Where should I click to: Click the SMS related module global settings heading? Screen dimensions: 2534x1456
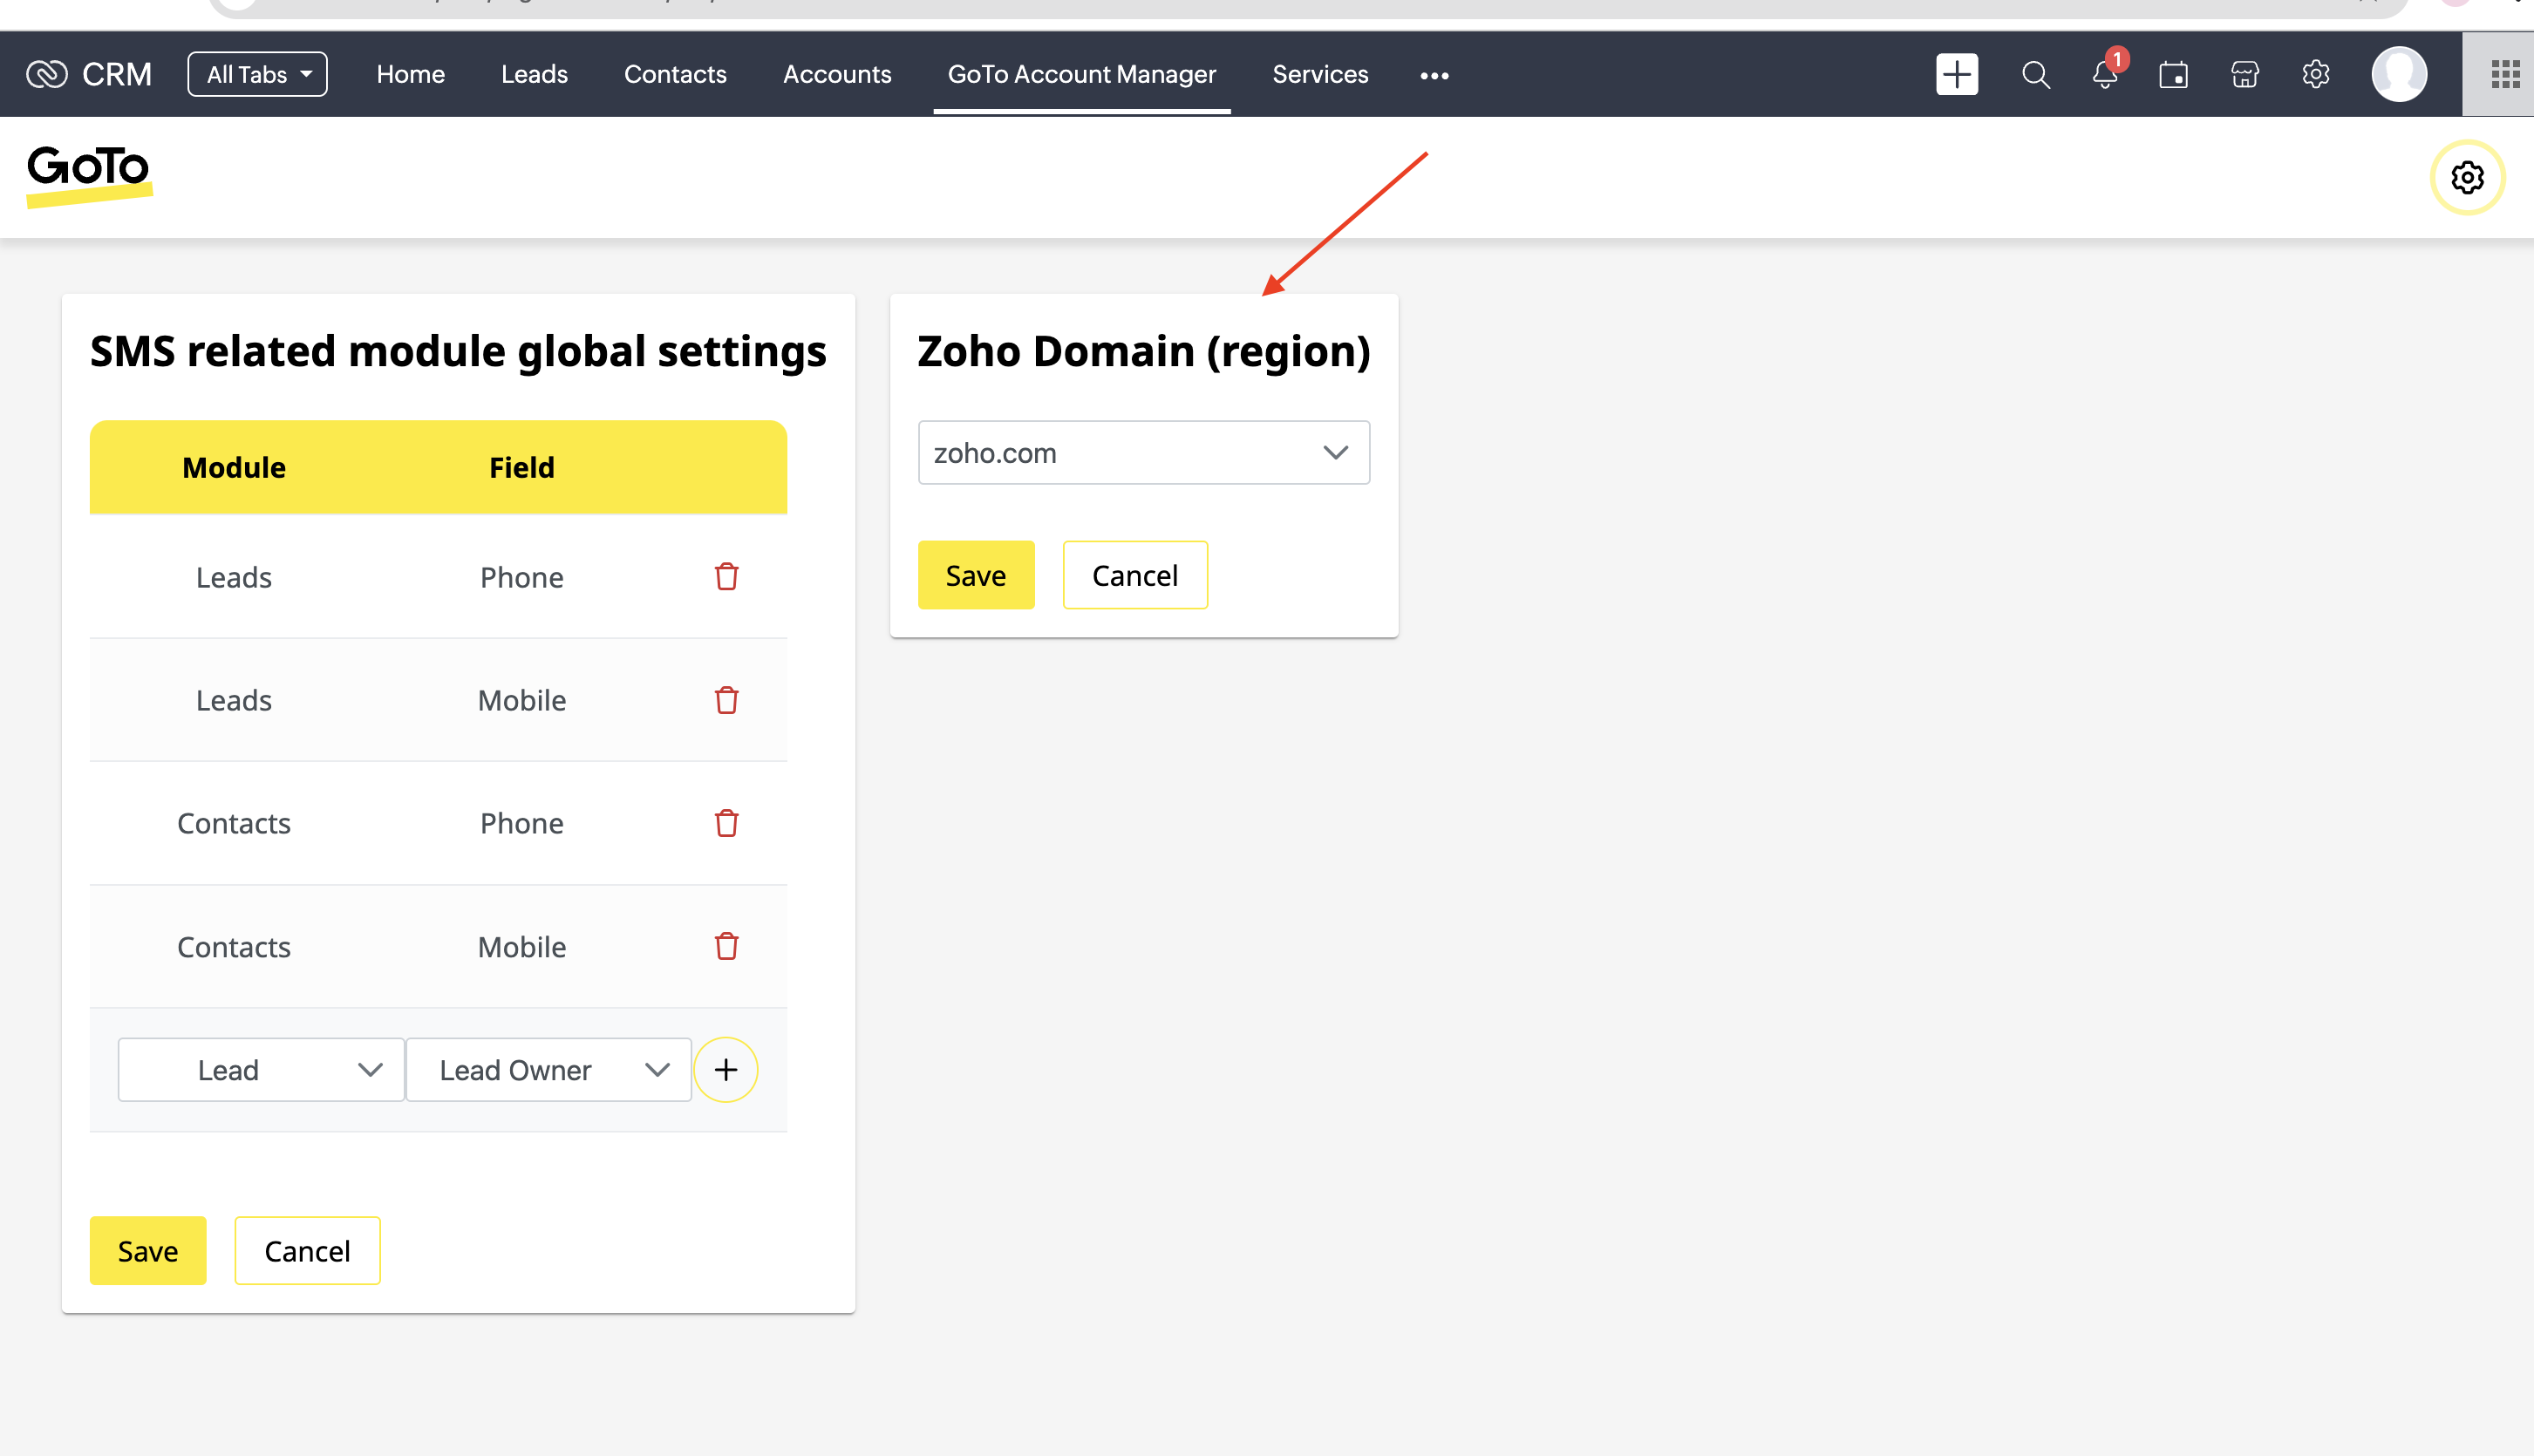pos(458,351)
